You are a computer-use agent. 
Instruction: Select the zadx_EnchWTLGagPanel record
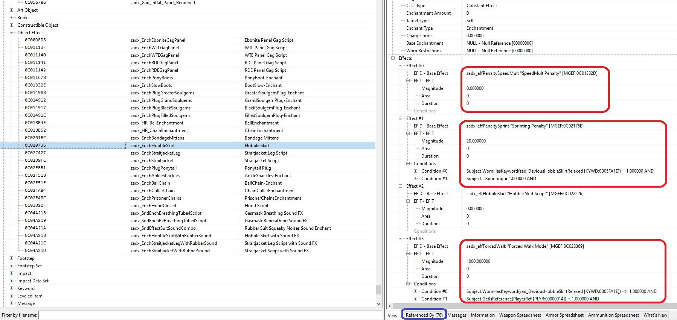188,48
